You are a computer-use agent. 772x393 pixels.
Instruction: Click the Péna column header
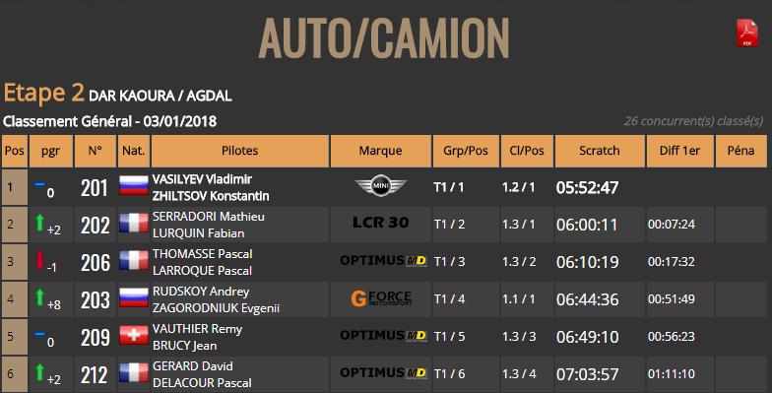(740, 151)
